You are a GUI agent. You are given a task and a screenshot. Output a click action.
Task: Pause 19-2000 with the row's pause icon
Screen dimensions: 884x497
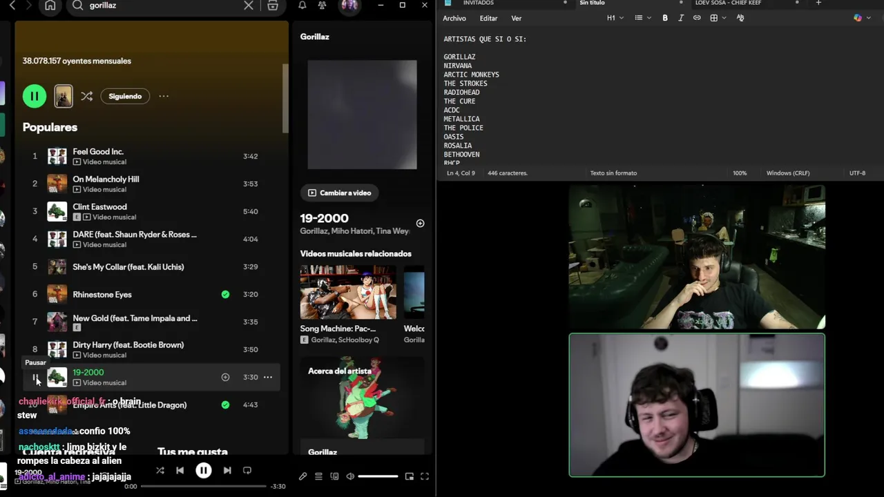[35, 377]
